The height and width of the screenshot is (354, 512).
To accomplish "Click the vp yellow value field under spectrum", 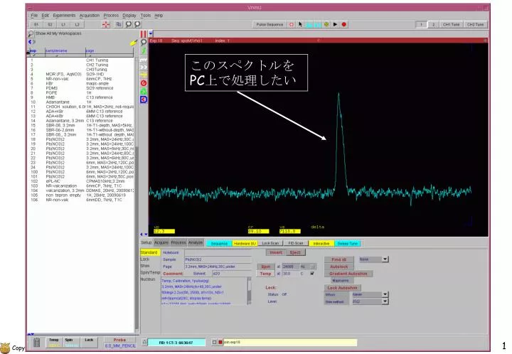I will 164,231.
